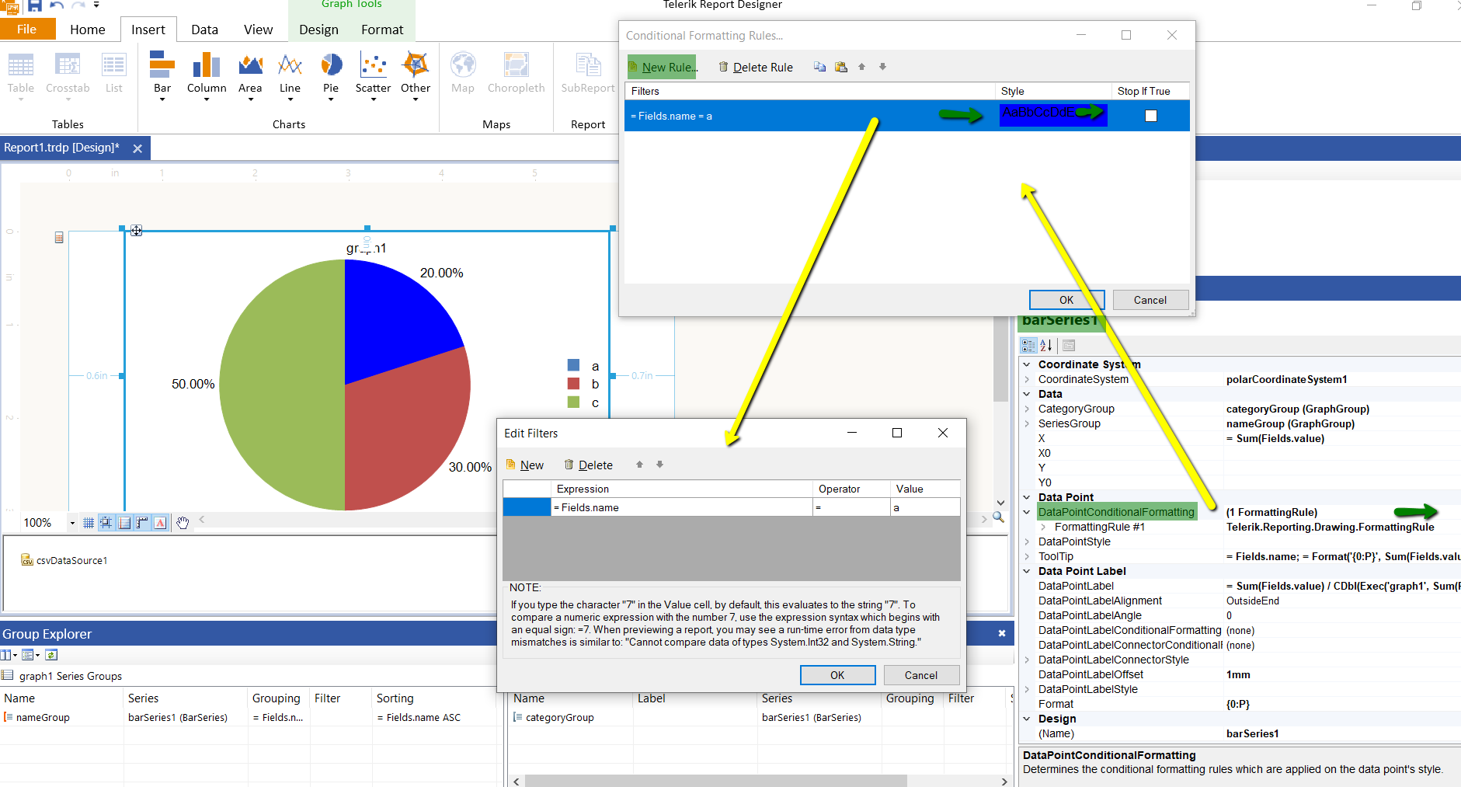Select the categoryGroup row in Group Explorer
Image resolution: width=1461 pixels, height=787 pixels.
click(760, 717)
